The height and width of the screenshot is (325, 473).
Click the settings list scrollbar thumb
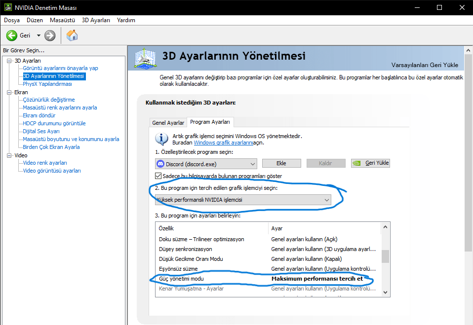pos(385,256)
